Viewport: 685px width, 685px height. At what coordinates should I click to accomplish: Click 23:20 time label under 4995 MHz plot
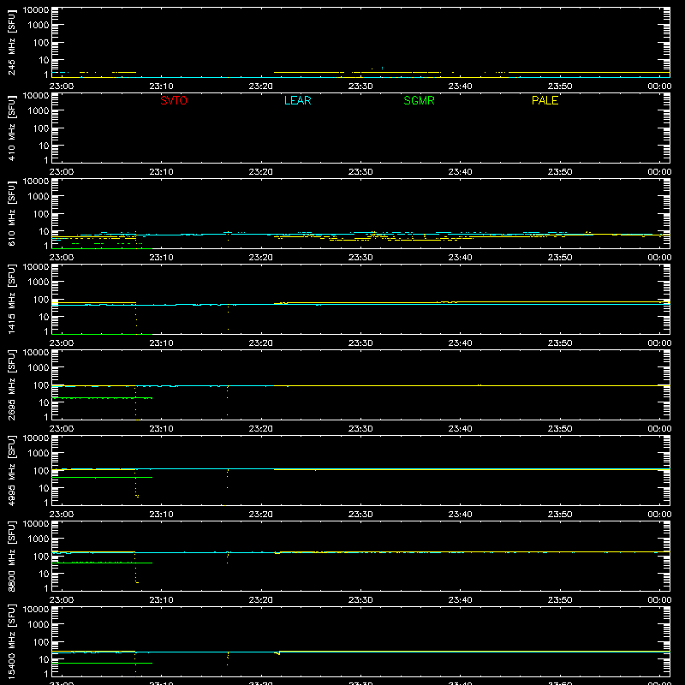[261, 515]
